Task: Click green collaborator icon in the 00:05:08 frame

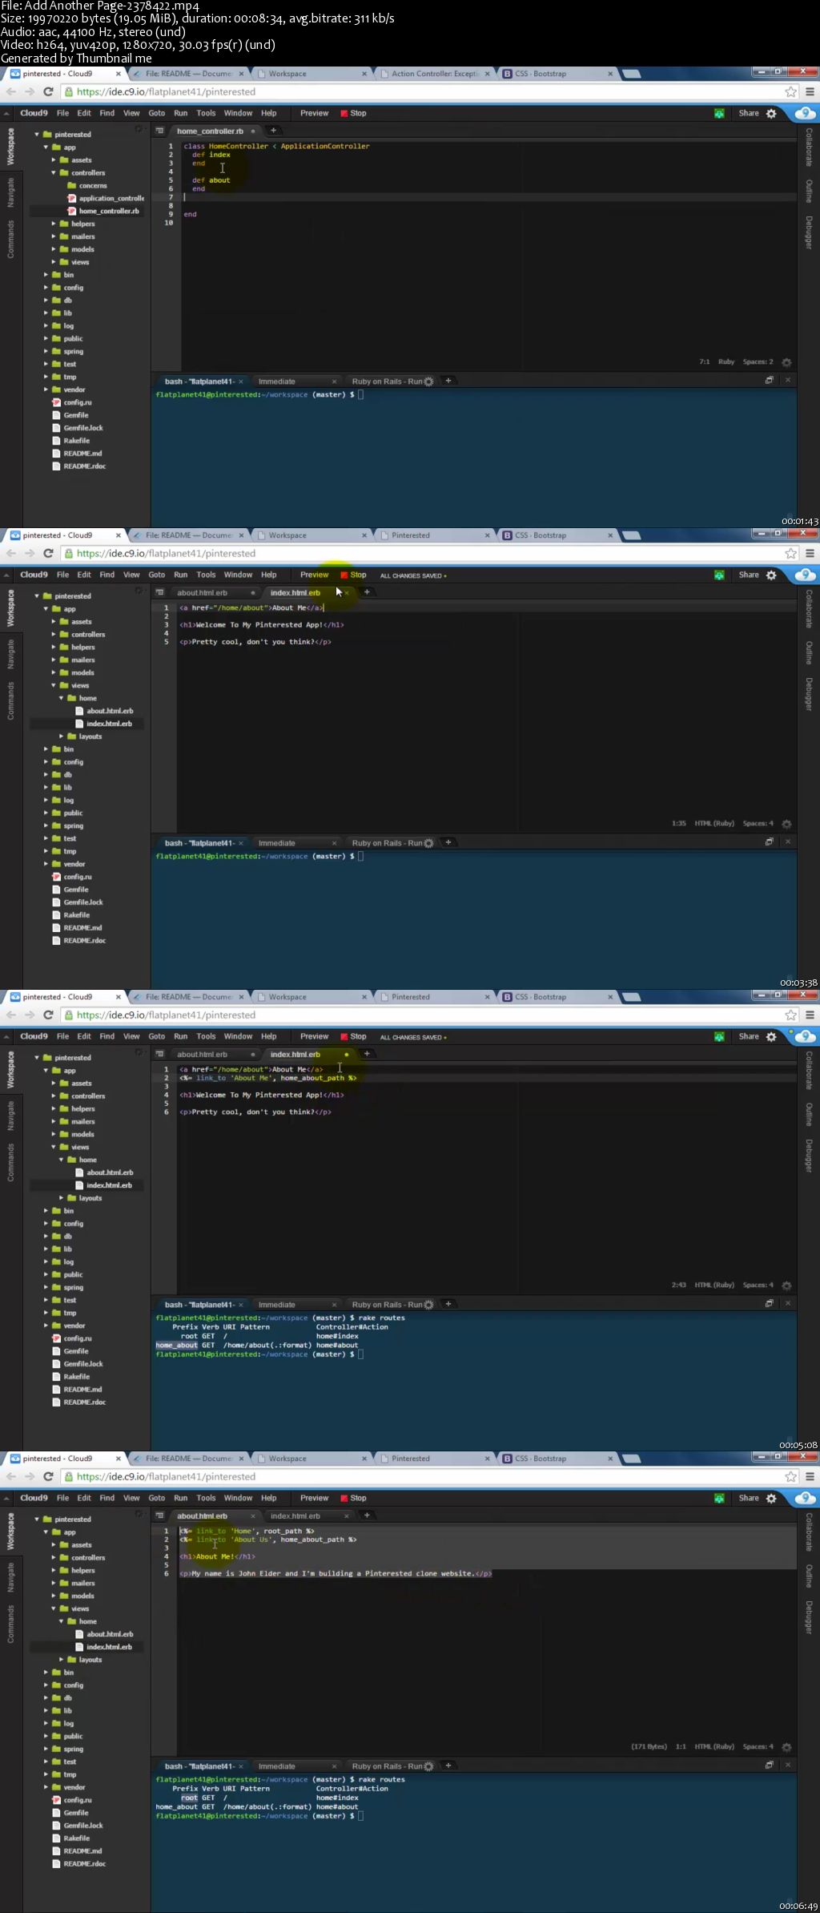Action: 719,1037
